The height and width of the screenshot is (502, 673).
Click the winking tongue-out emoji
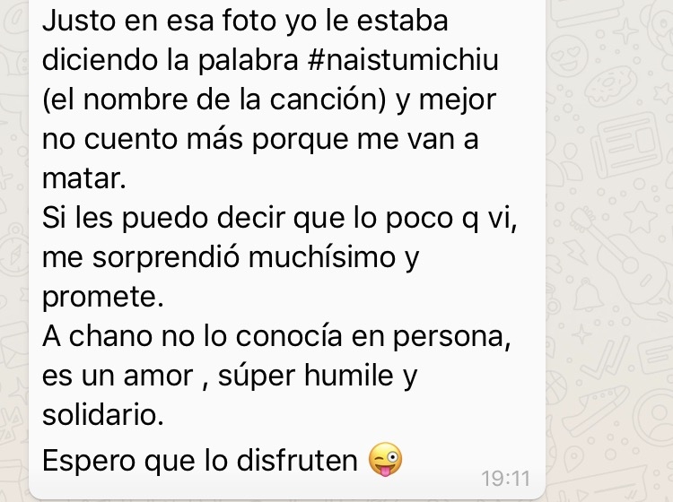tap(386, 460)
